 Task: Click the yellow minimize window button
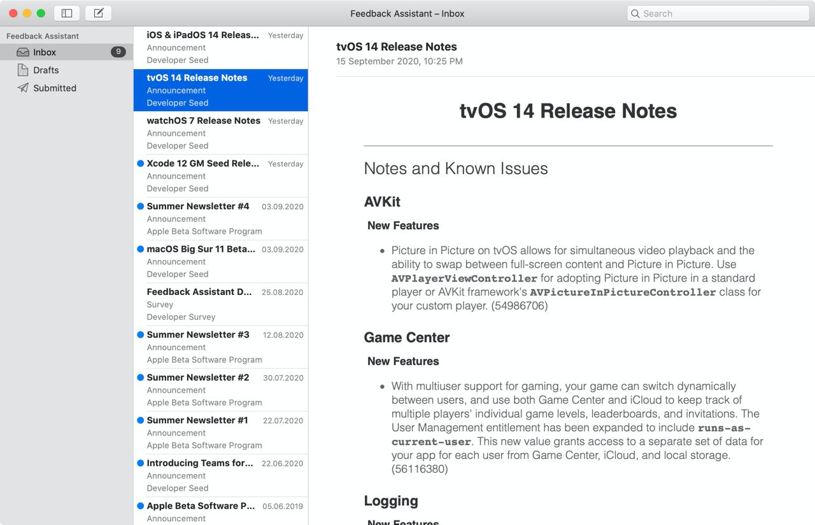27,13
